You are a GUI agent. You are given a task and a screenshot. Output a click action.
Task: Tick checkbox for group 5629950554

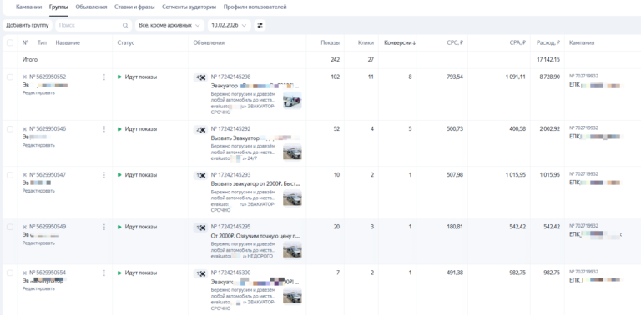(x=10, y=272)
